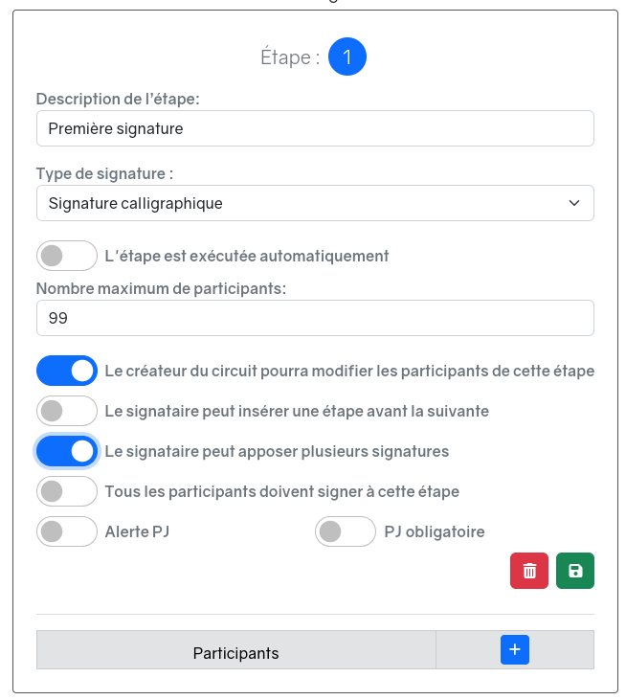626x700 pixels.
Task: Add a participant with the plus icon
Action: point(515,650)
